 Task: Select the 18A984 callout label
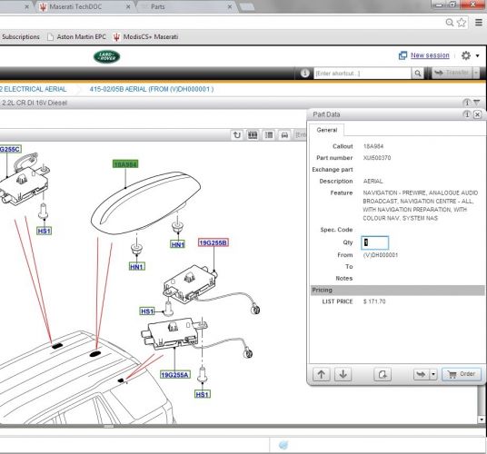pyautogui.click(x=125, y=164)
